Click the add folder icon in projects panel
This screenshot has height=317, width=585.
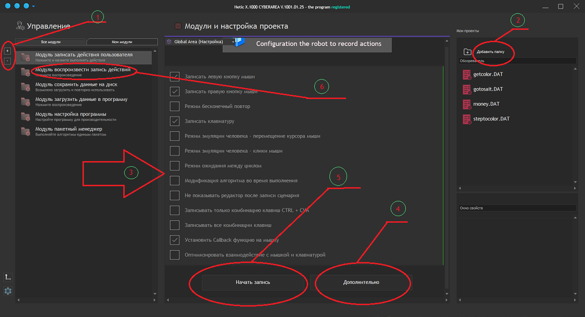(x=467, y=52)
